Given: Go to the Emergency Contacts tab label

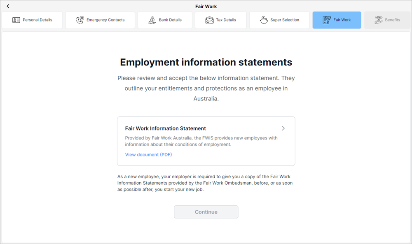Looking at the screenshot, I should (x=105, y=20).
